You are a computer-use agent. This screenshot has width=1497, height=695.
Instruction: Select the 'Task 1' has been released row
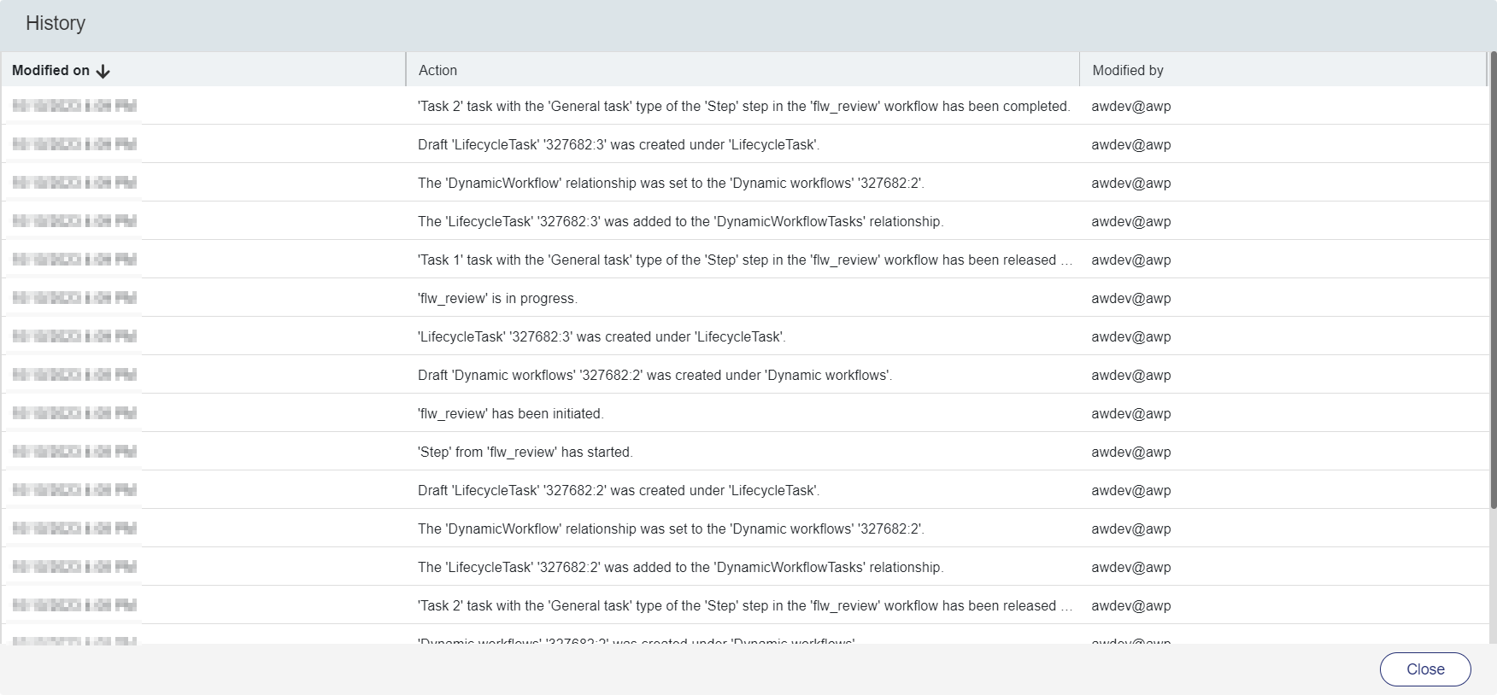pos(743,260)
